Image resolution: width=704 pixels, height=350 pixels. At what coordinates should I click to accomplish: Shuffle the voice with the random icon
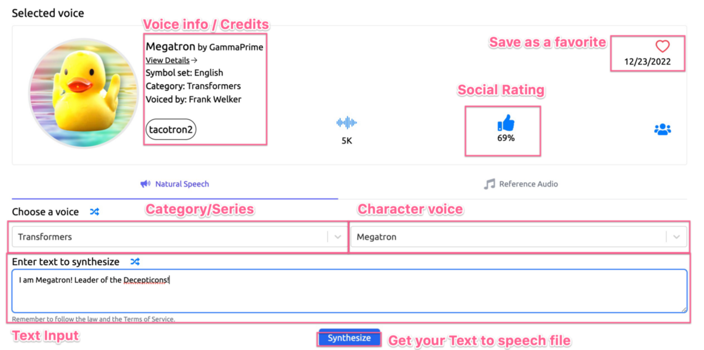click(94, 212)
